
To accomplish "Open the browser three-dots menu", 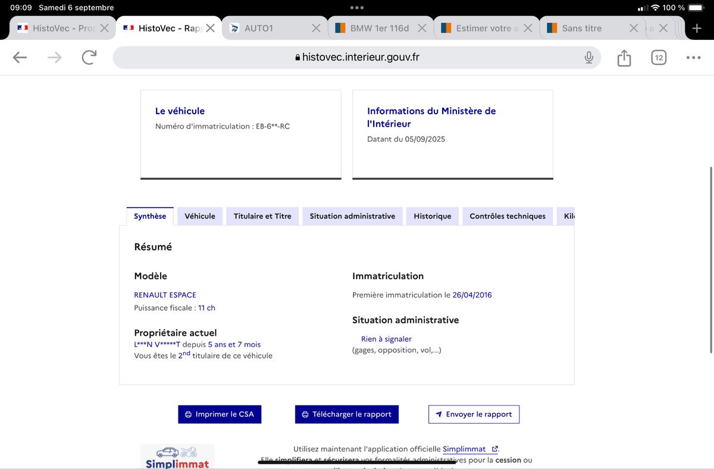I will point(693,58).
